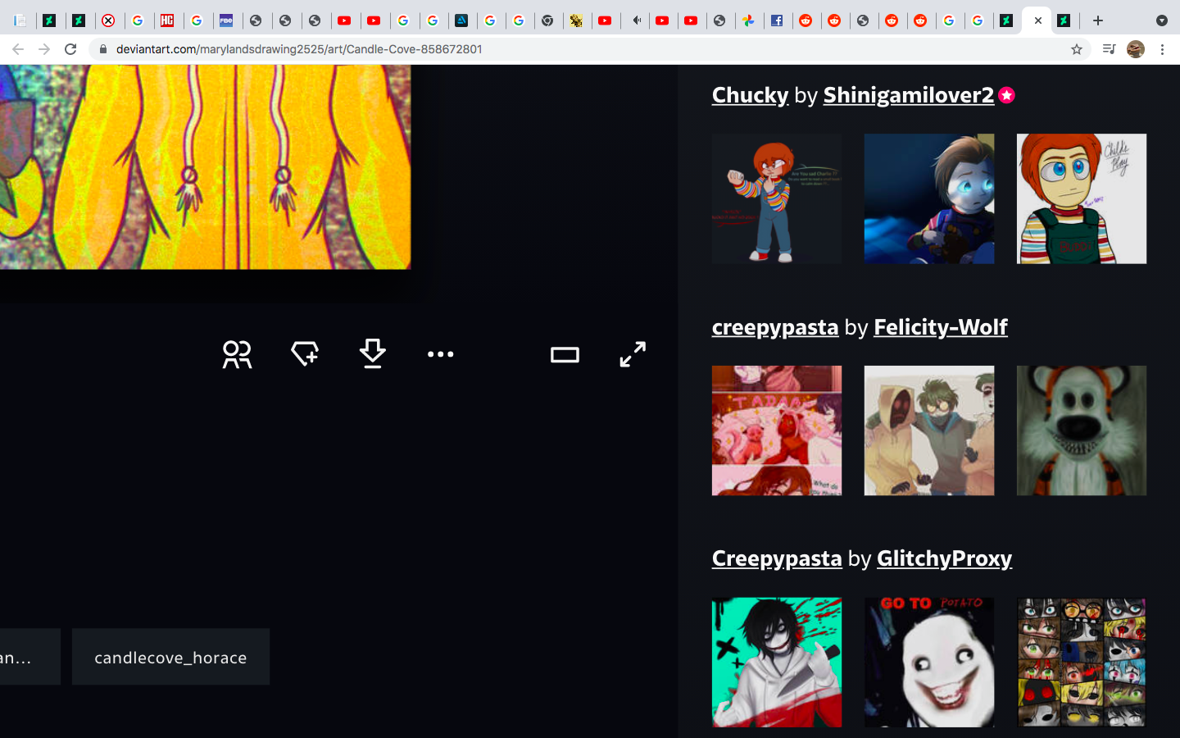This screenshot has width=1180, height=738.
Task: Open the GO TO potato face thumbnail
Action: (929, 663)
